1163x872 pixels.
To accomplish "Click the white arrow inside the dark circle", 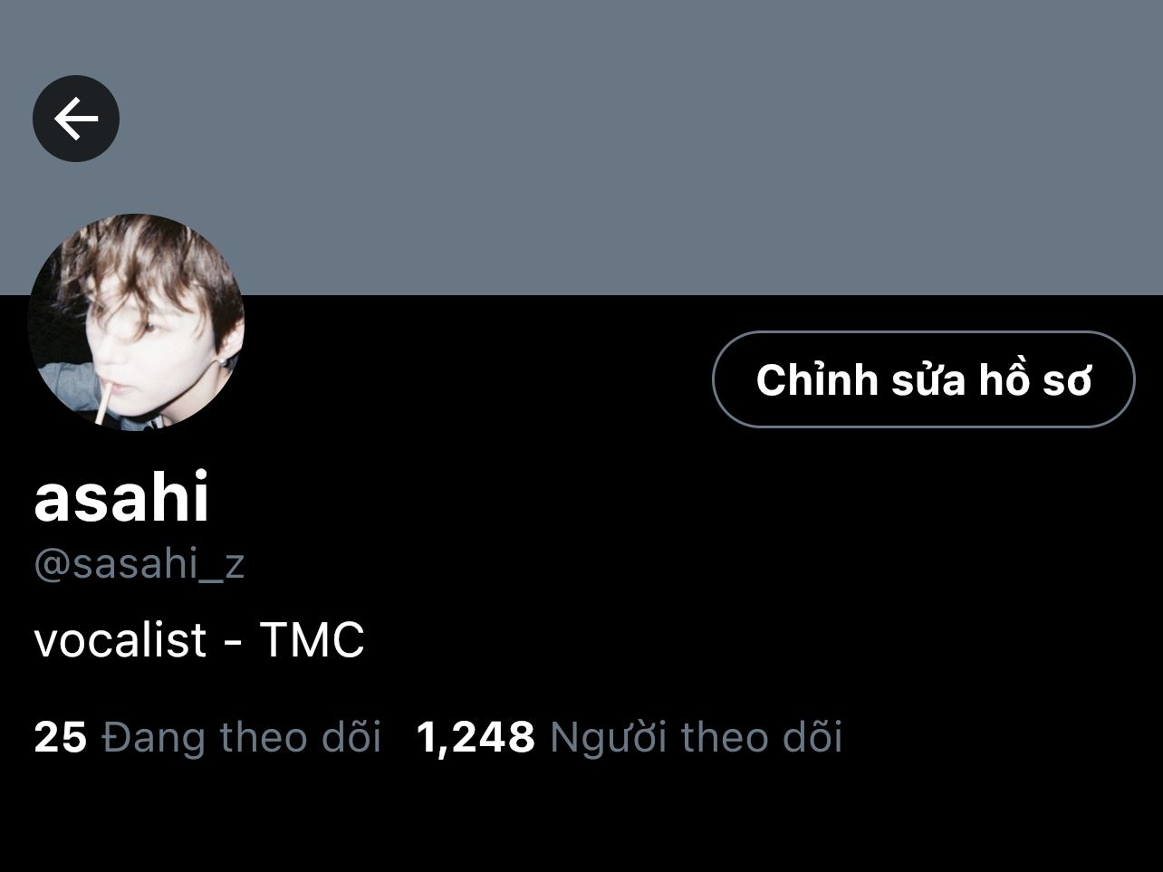I will coord(76,119).
